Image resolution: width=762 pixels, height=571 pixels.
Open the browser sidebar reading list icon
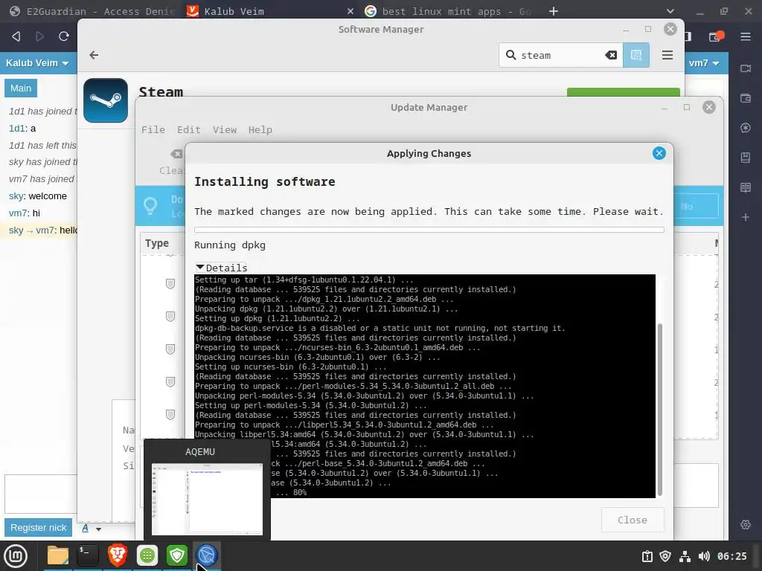click(746, 187)
